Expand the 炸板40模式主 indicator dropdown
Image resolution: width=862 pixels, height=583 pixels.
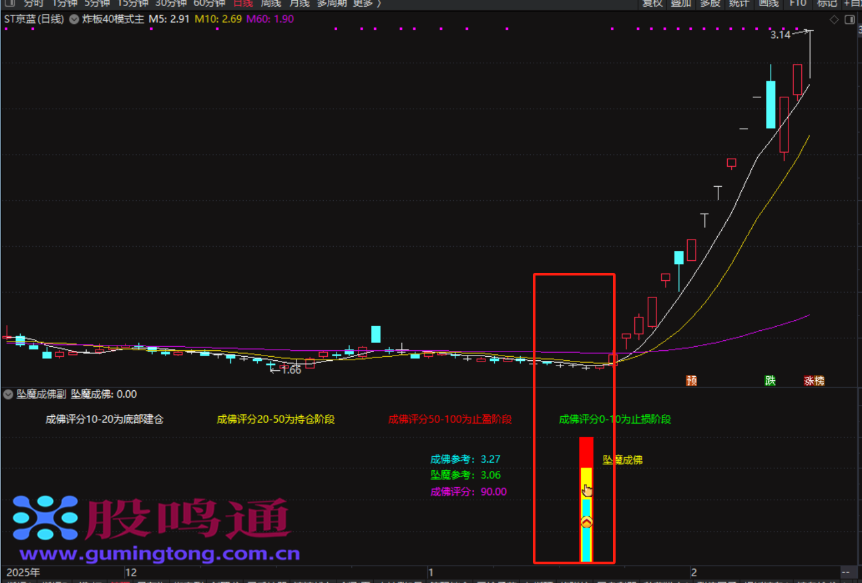click(x=73, y=19)
